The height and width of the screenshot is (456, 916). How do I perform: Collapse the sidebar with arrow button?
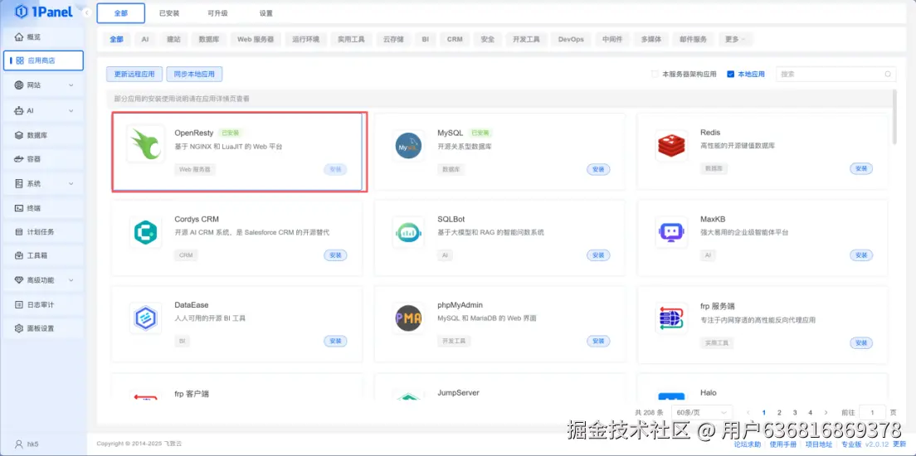(x=86, y=12)
